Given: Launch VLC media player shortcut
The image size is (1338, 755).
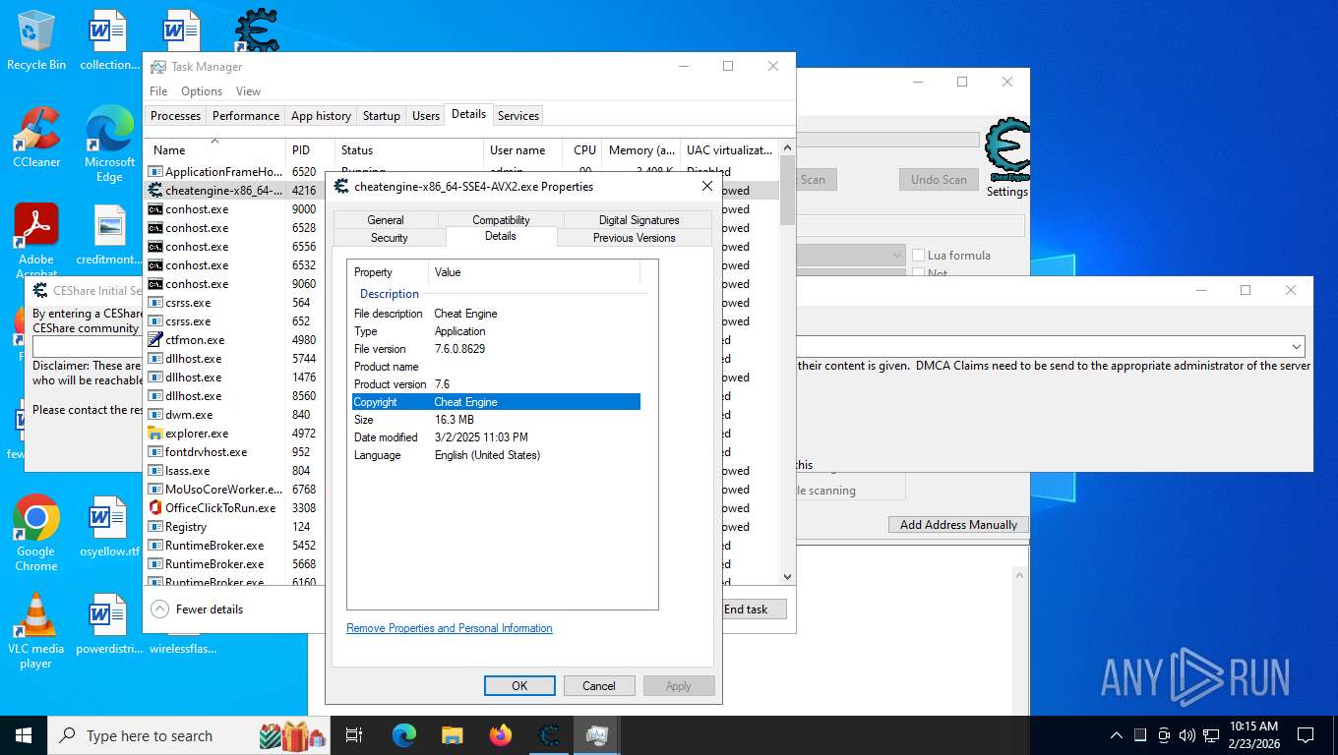Looking at the screenshot, I should coord(36,631).
